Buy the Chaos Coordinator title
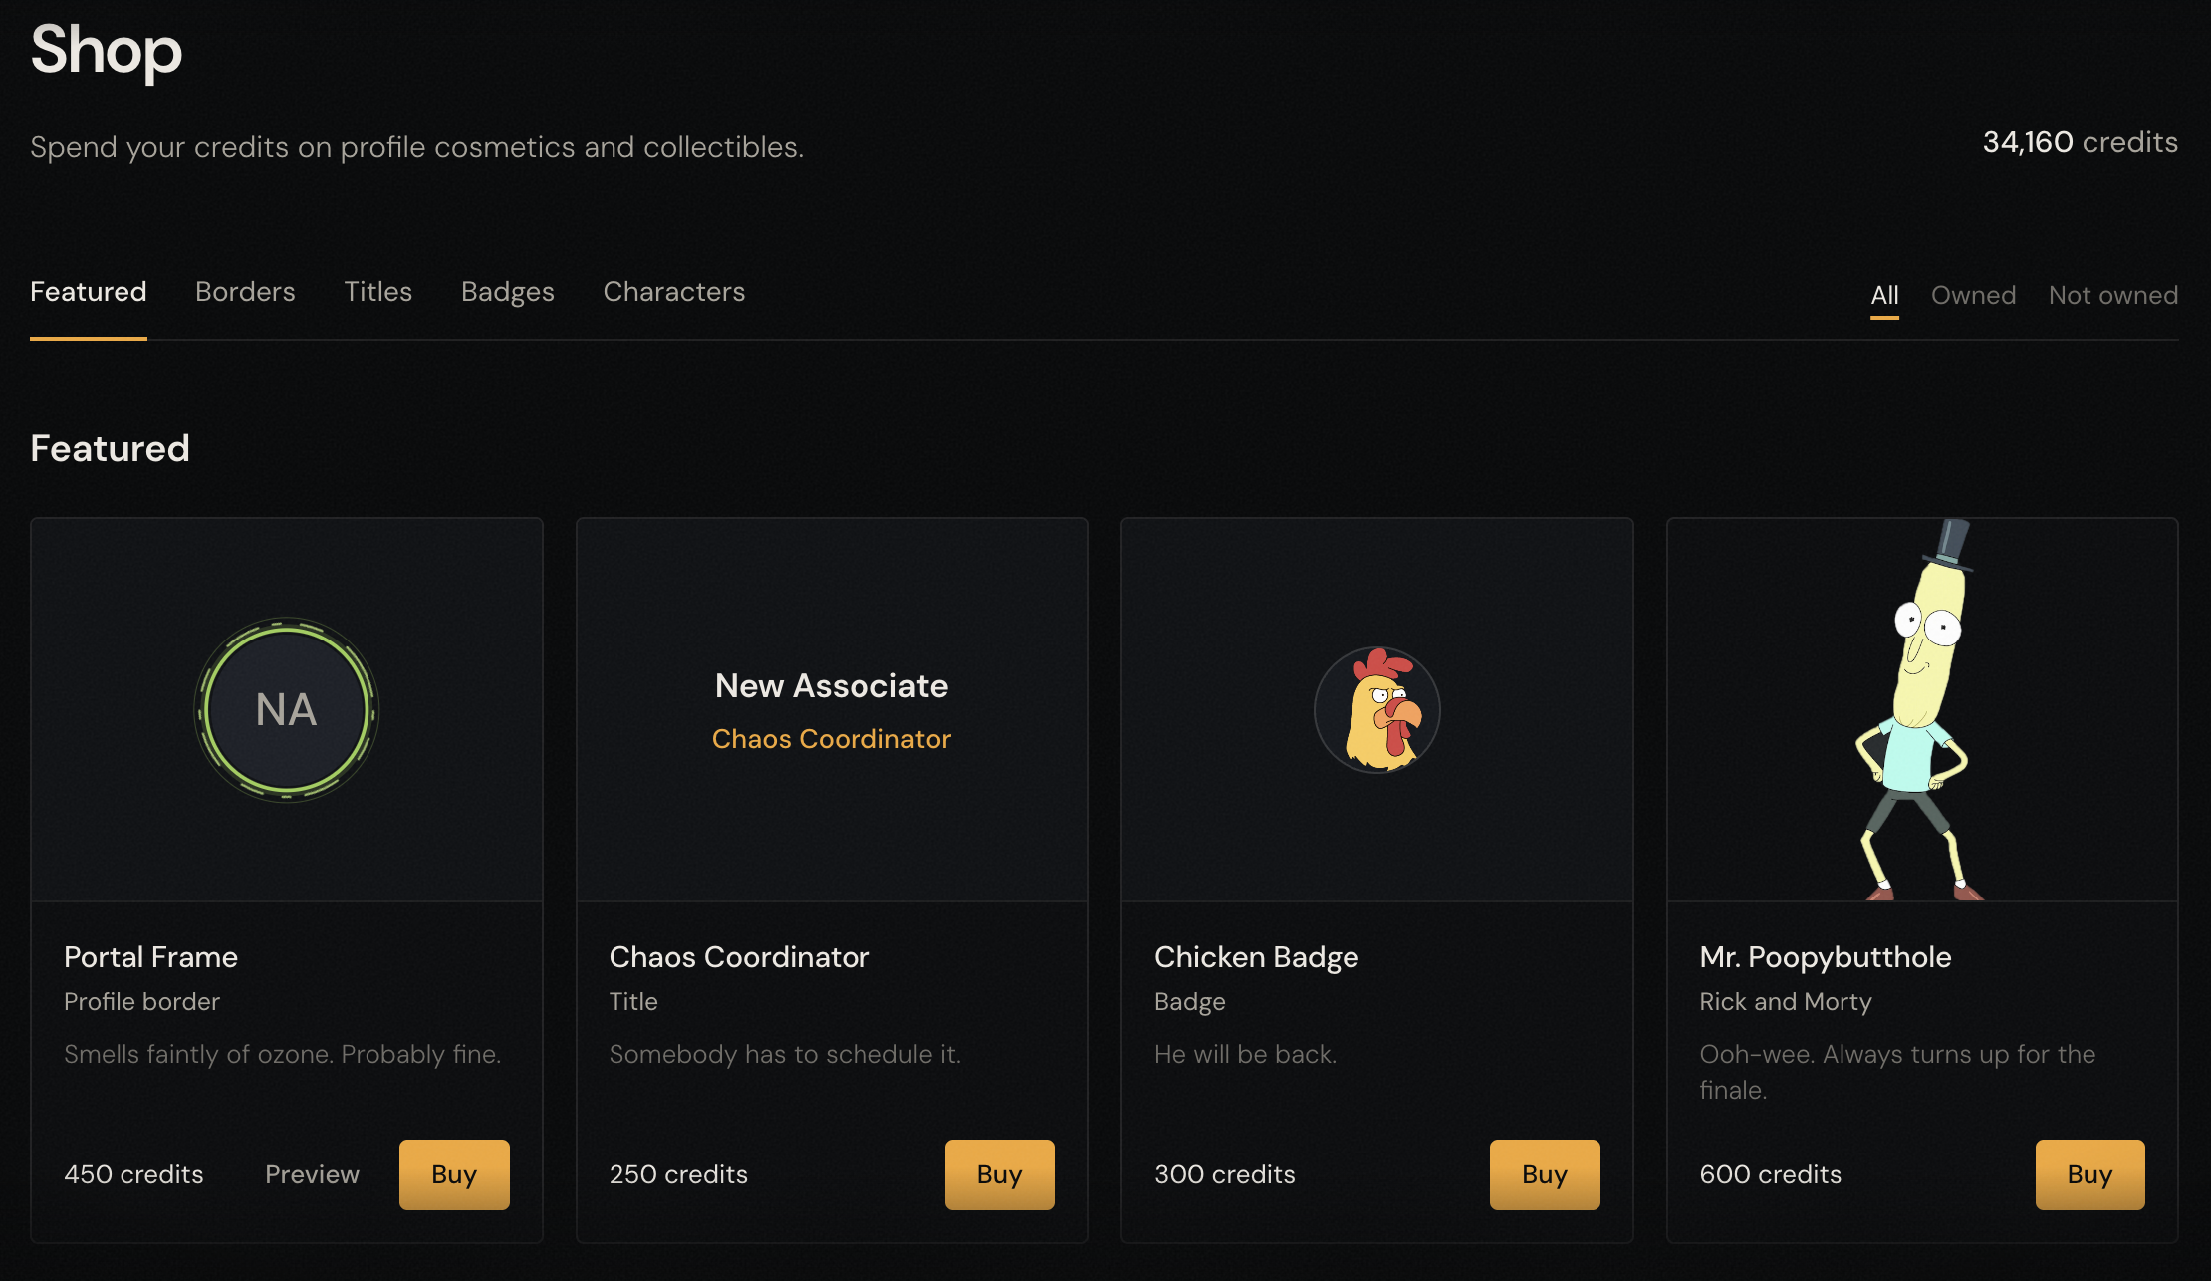Viewport: 2211px width, 1281px height. [x=1000, y=1174]
